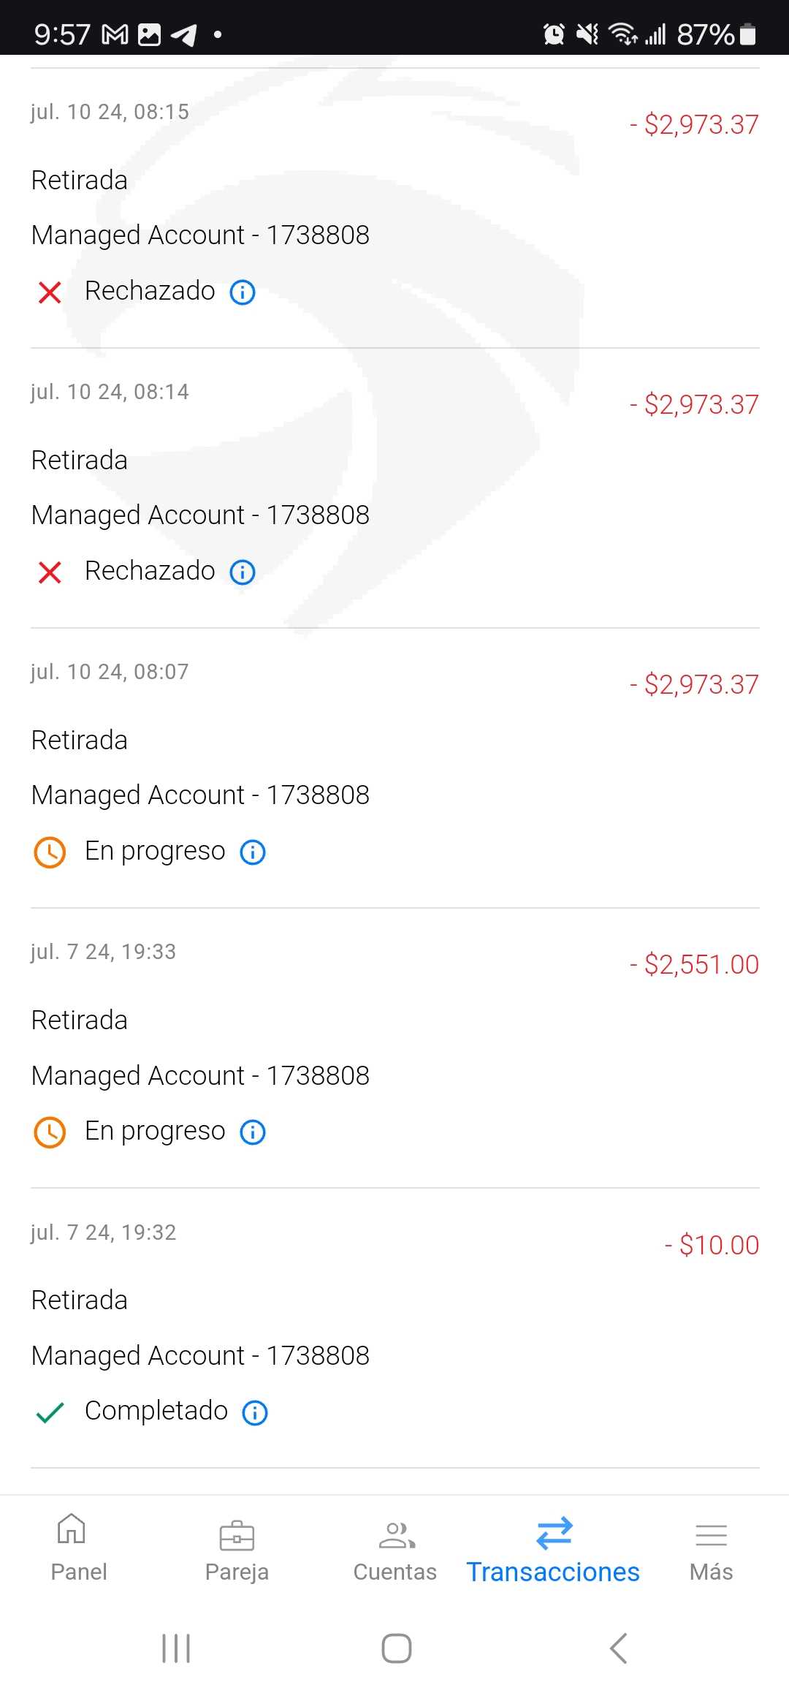This screenshot has height=1693, width=789.
Task: Tap red X on 08:15 rejected withdrawal
Action: (50, 292)
